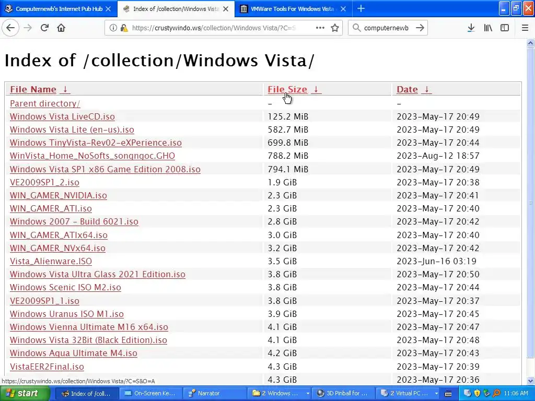The width and height of the screenshot is (535, 401).
Task: Go to home page via house icon
Action: pos(61,28)
